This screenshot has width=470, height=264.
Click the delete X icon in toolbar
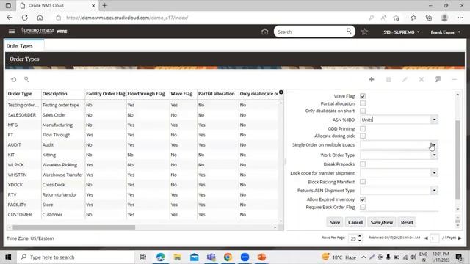click(421, 79)
